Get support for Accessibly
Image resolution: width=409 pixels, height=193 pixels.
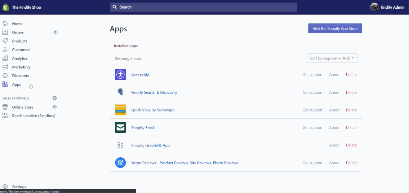pyautogui.click(x=312, y=75)
